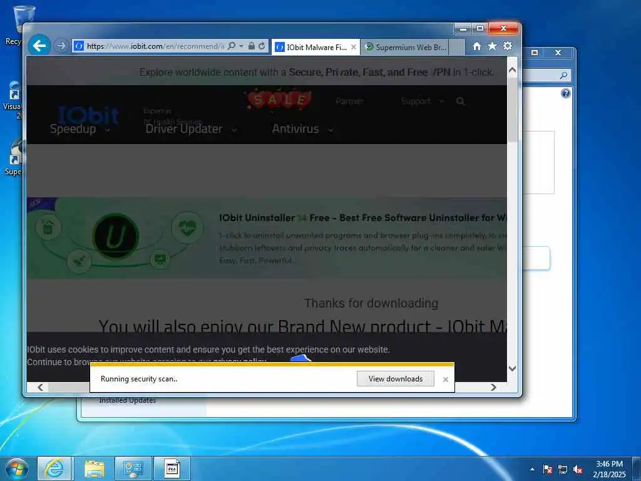Click the horizontal scrollbar left arrow
This screenshot has height=481, width=641.
40,387
